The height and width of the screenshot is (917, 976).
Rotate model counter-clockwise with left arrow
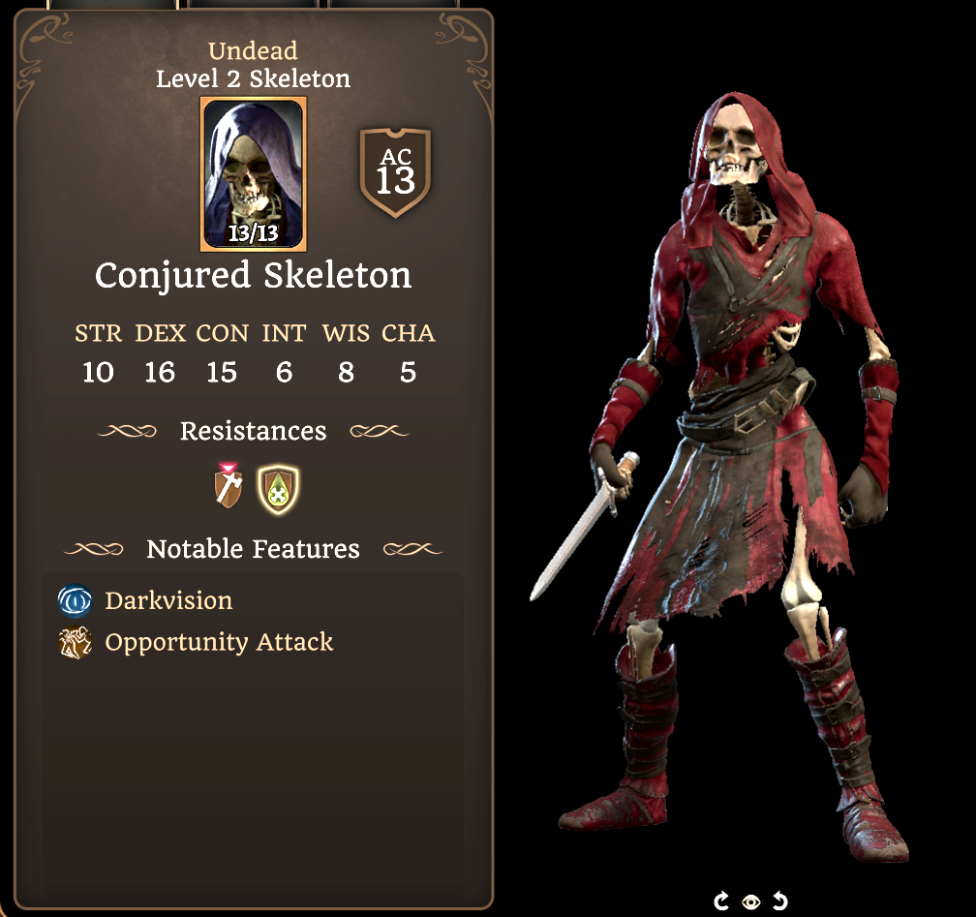click(720, 901)
